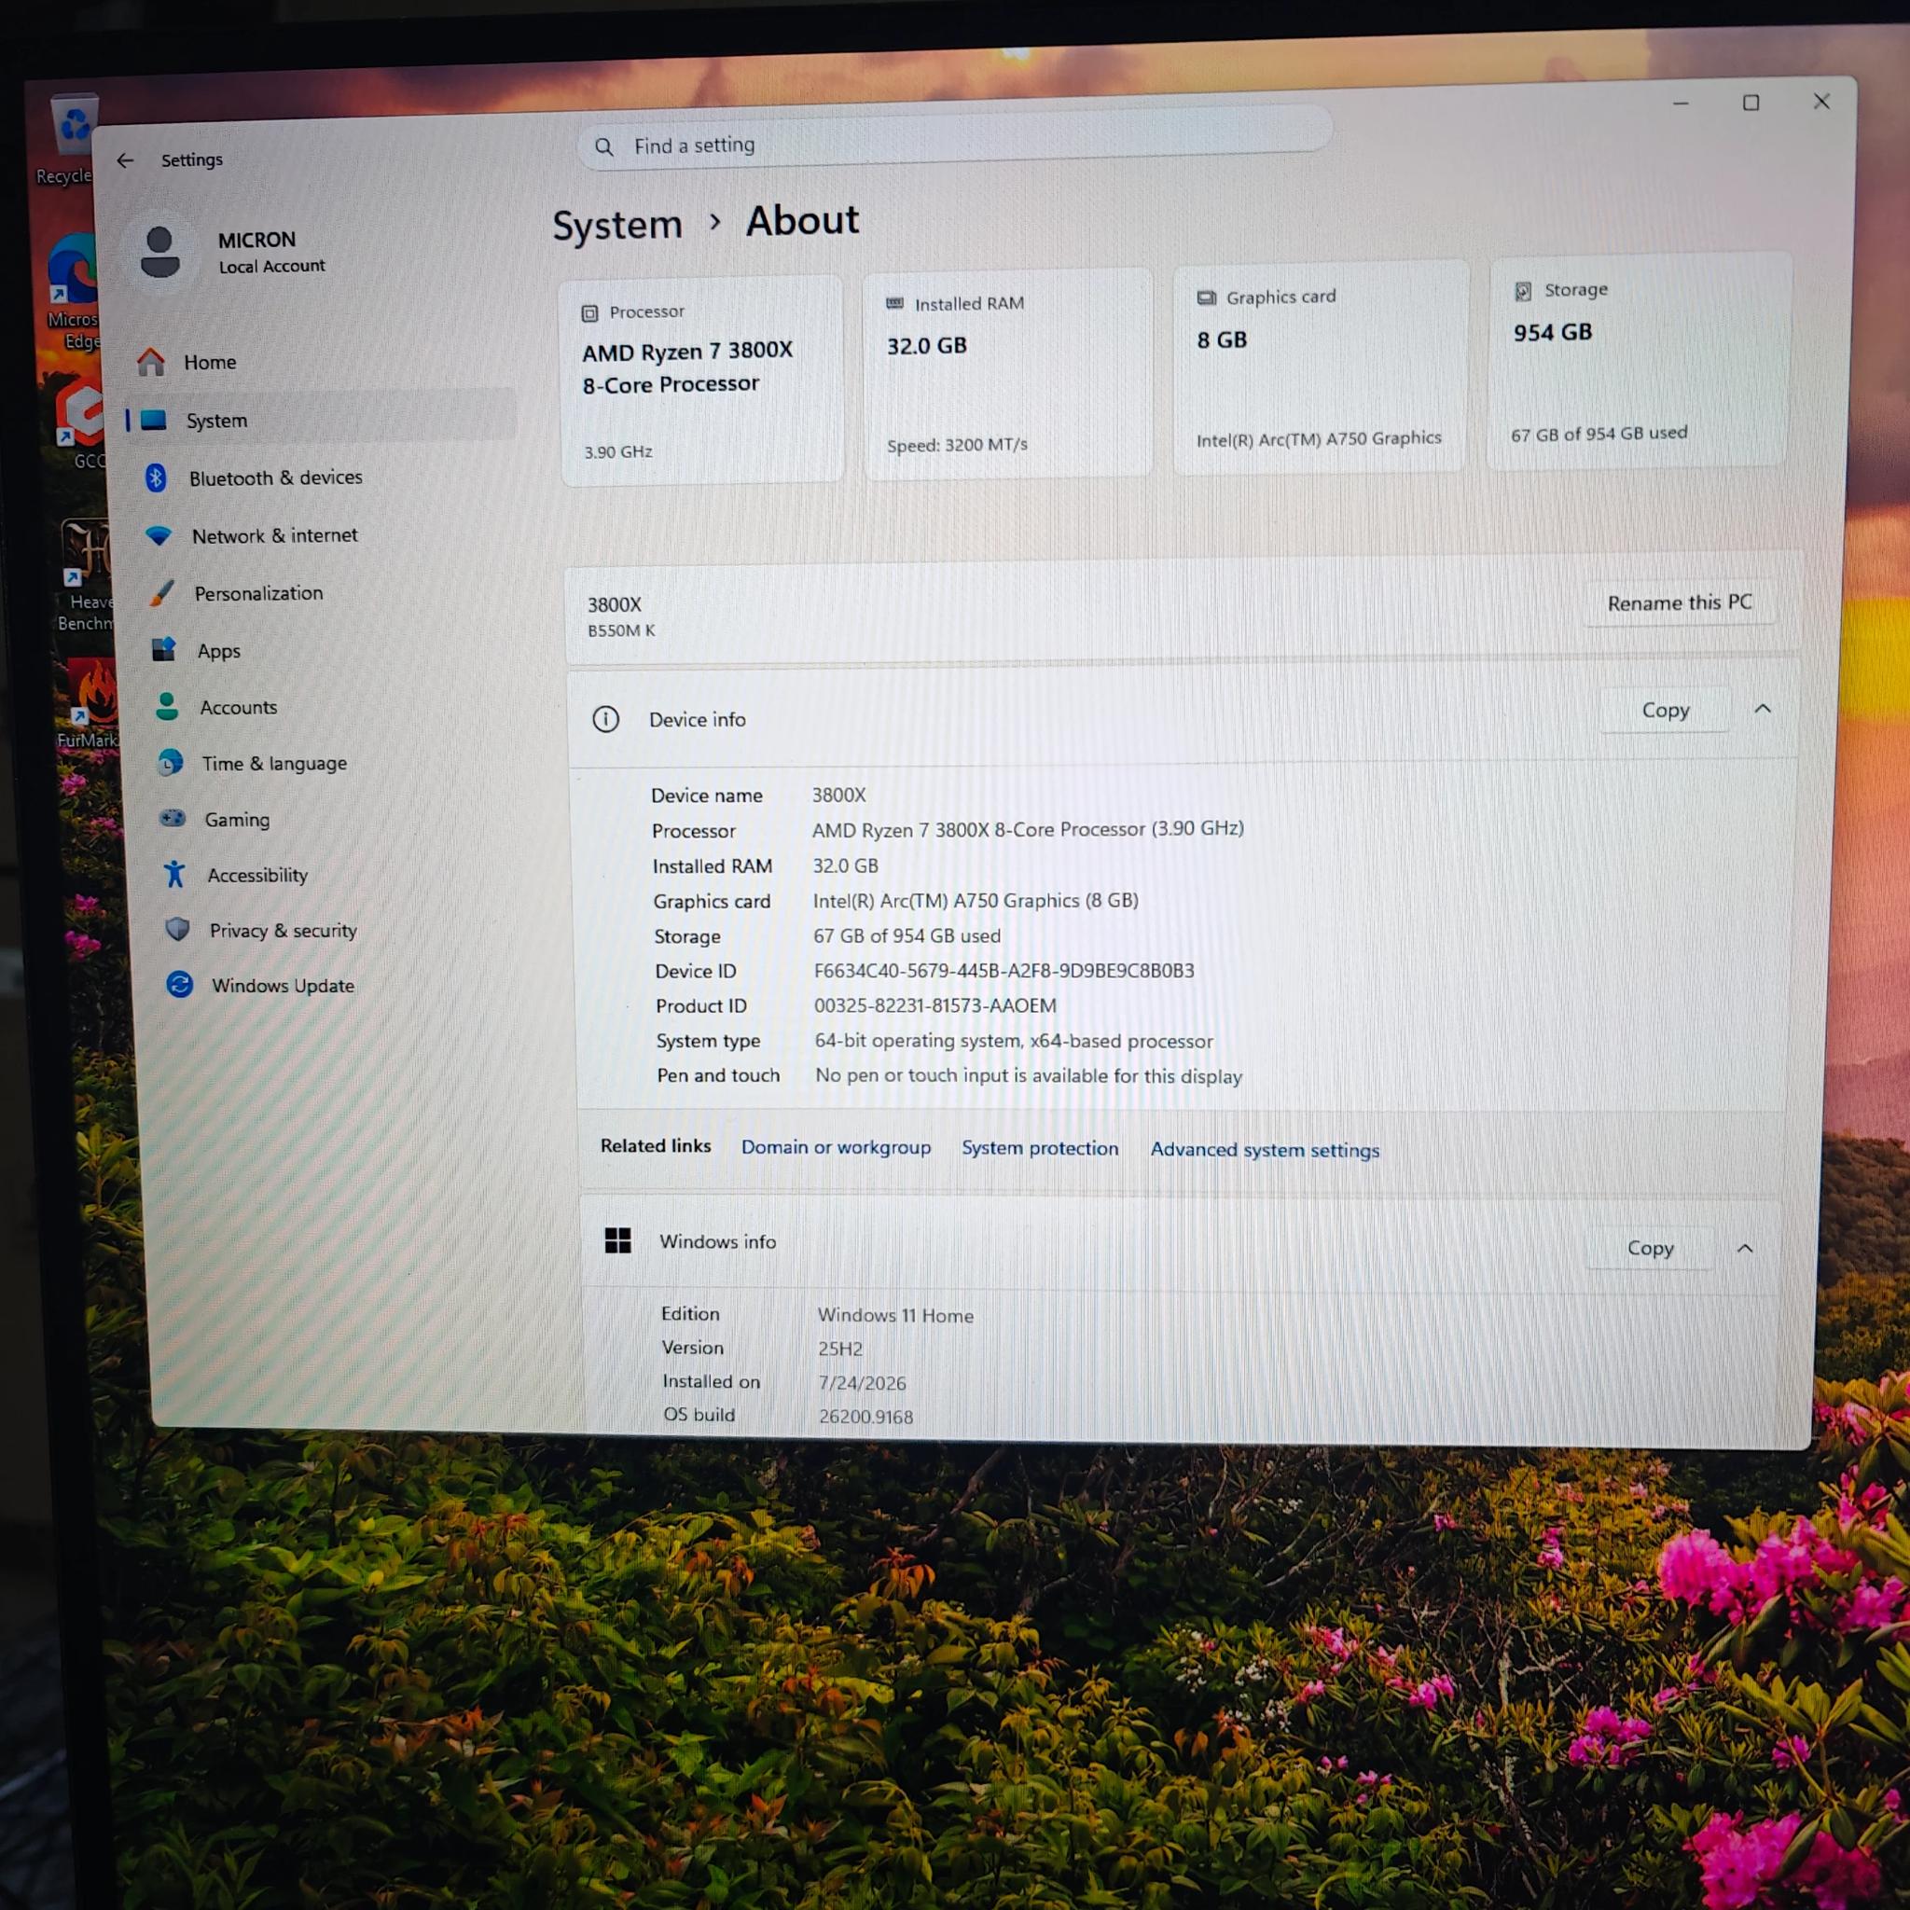Viewport: 1910px width, 1910px height.
Task: Open the Graphics card summary card
Action: [x=1320, y=367]
